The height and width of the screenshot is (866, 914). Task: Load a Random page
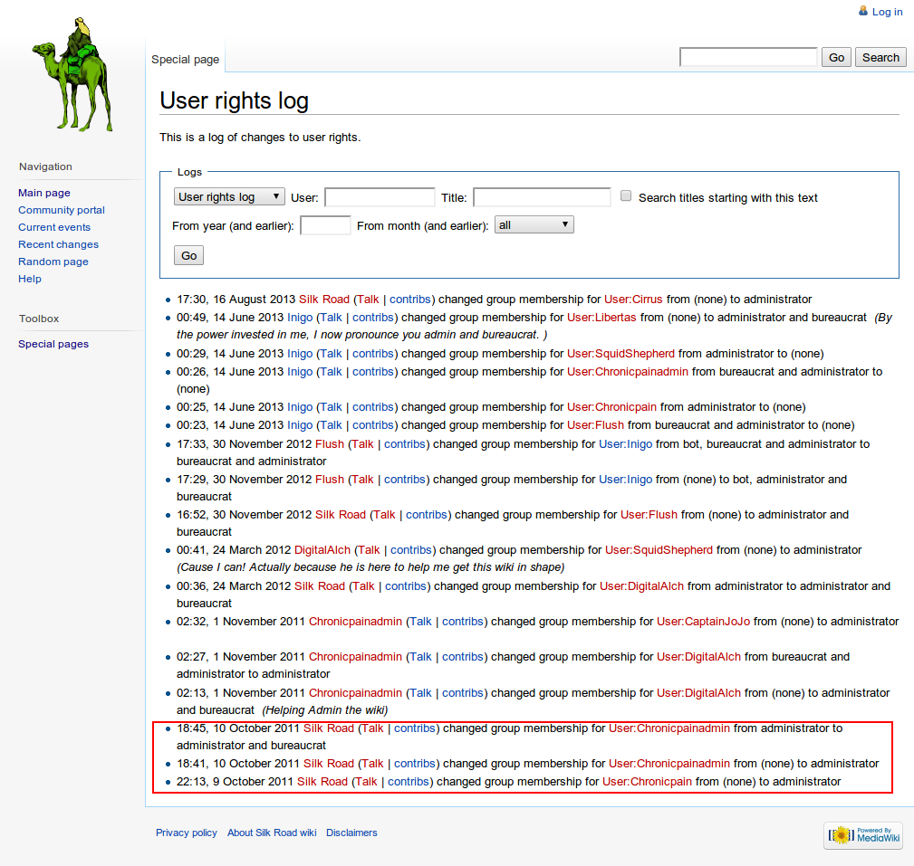click(53, 262)
